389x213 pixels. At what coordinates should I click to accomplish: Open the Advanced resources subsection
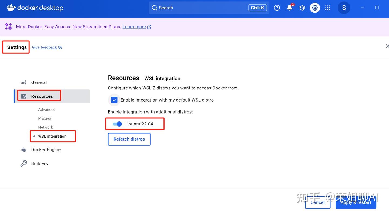(47, 110)
